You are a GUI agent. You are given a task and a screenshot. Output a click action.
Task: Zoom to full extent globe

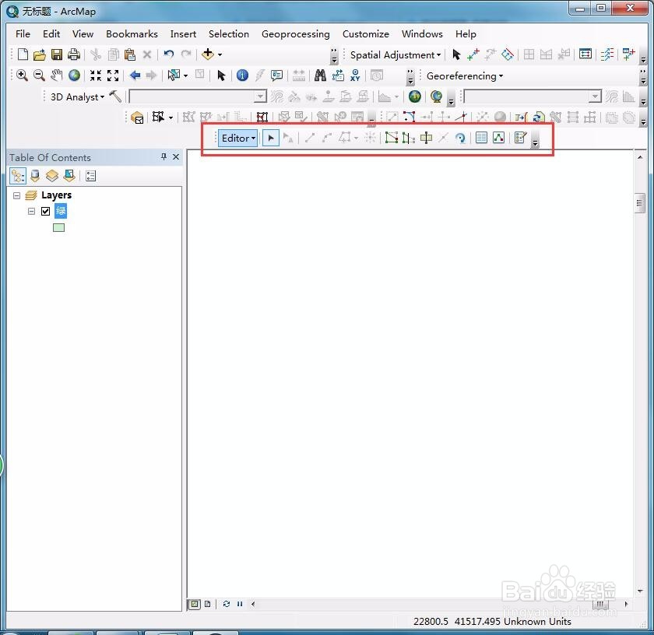click(74, 75)
